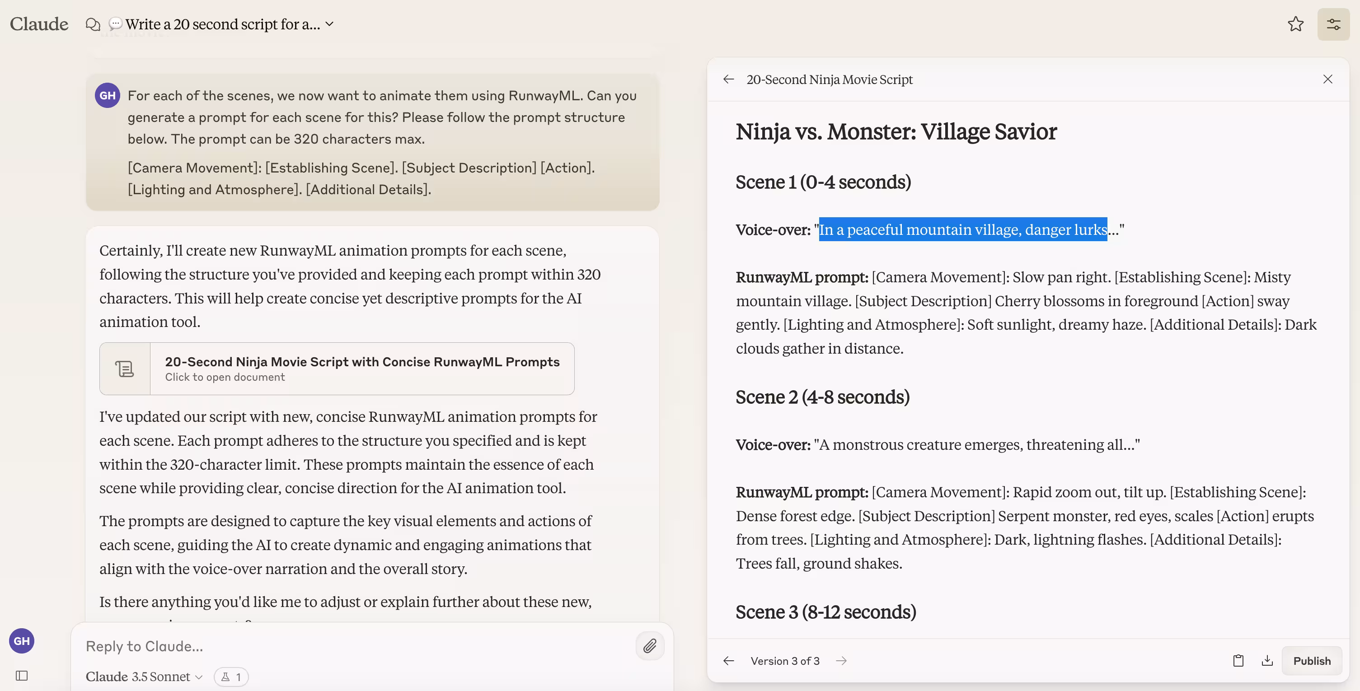Screen dimensions: 1360x691
Task: Click the flask feature preview badge
Action: pos(231,676)
